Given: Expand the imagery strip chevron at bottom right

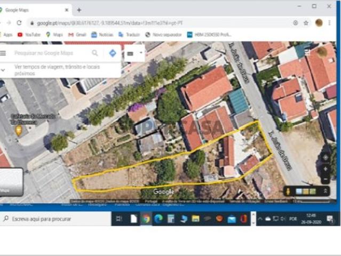Looking at the screenshot, I should click(x=324, y=191).
